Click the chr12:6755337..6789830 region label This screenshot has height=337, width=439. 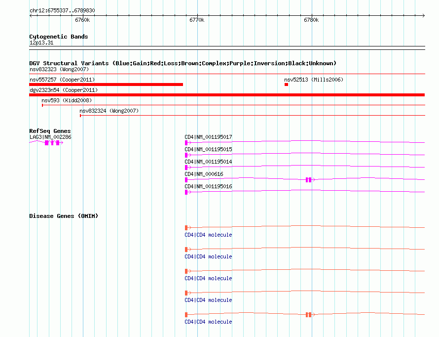pos(62,10)
